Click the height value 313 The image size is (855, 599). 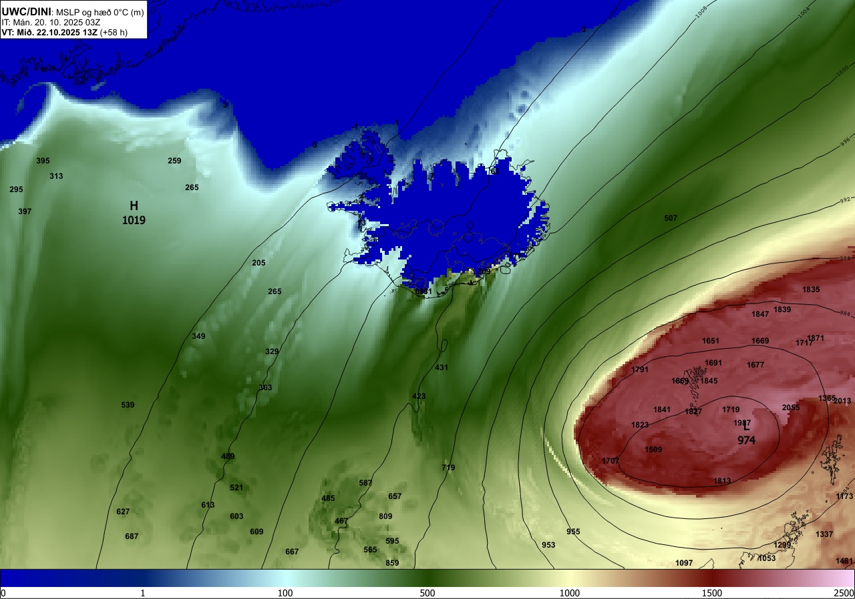click(56, 176)
